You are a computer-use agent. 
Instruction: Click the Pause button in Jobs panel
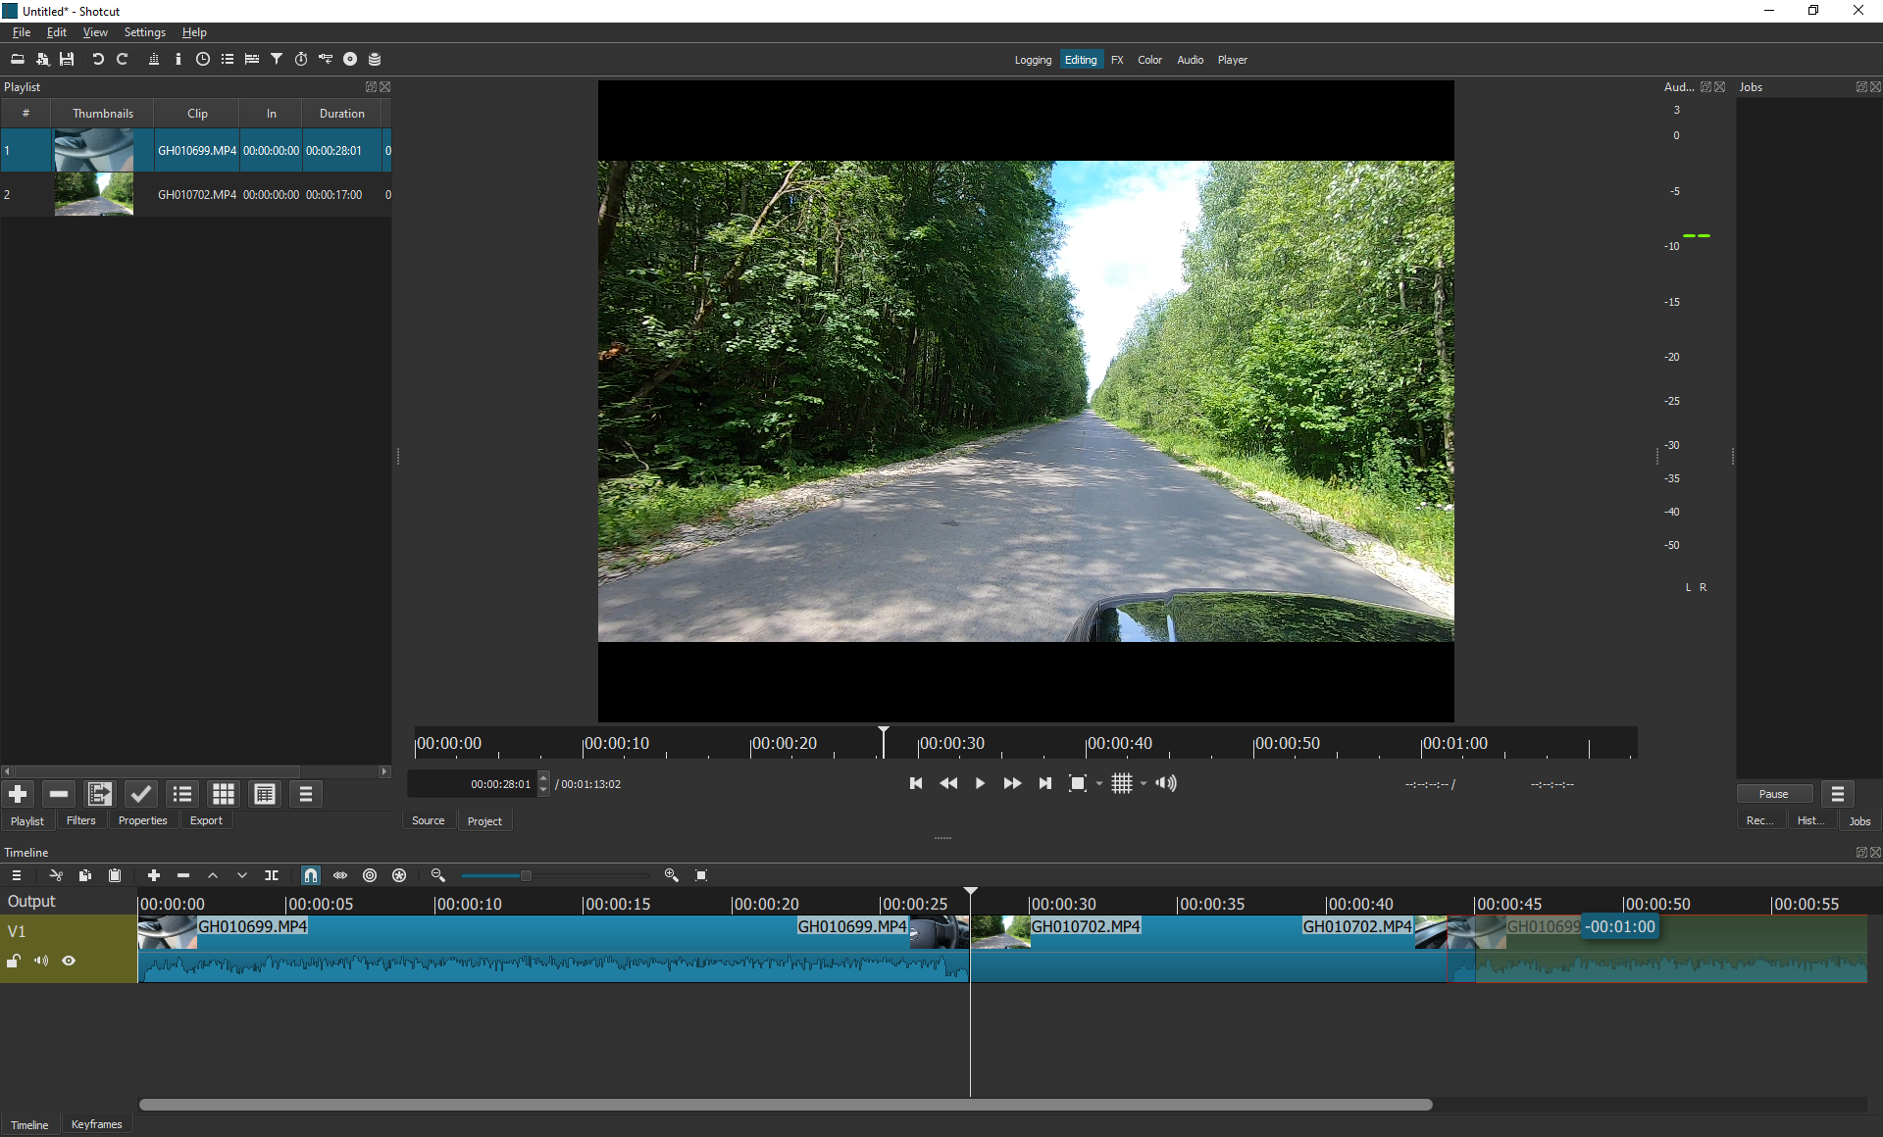tap(1773, 794)
